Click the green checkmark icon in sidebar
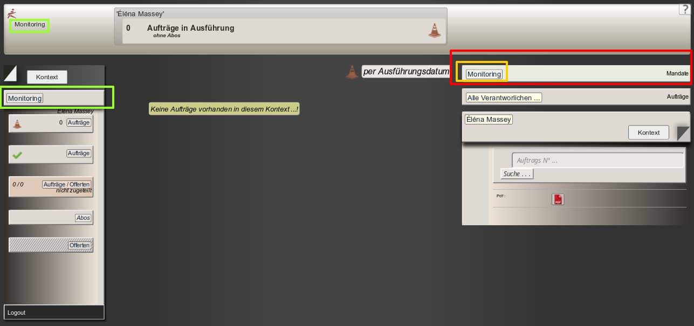694x326 pixels. point(17,155)
